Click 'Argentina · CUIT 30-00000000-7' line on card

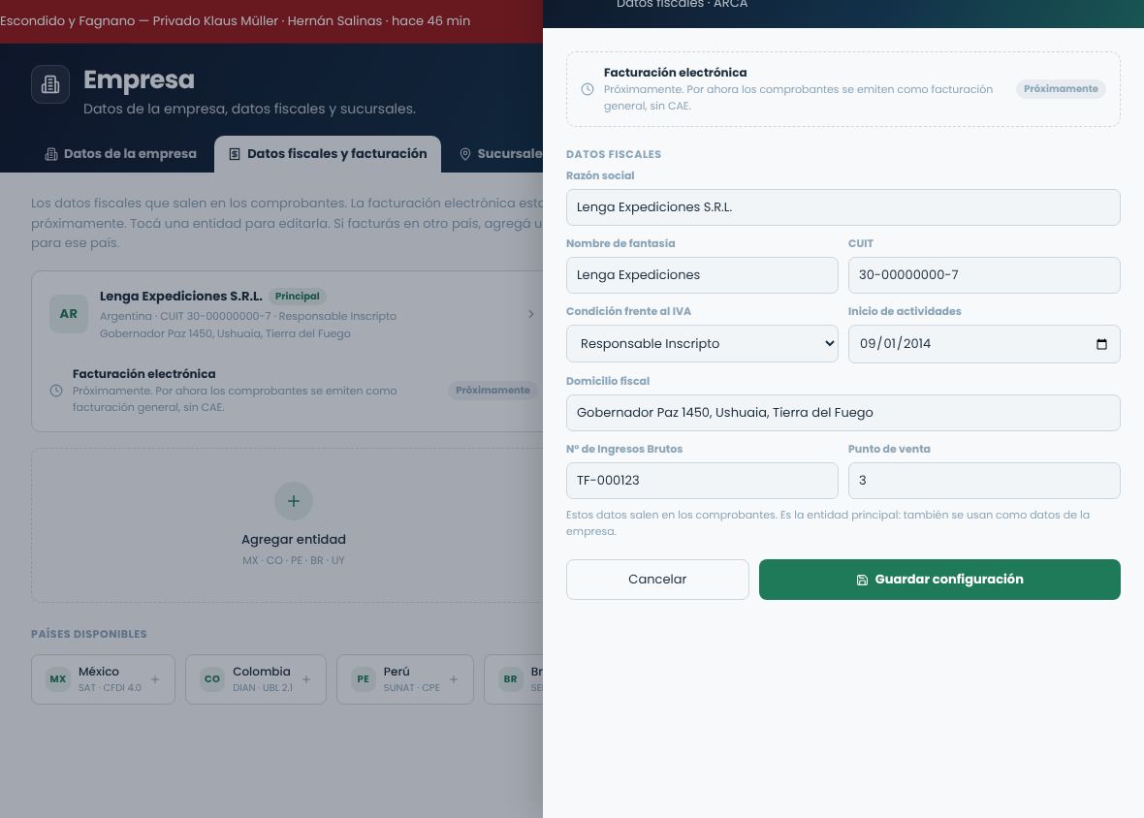click(248, 316)
